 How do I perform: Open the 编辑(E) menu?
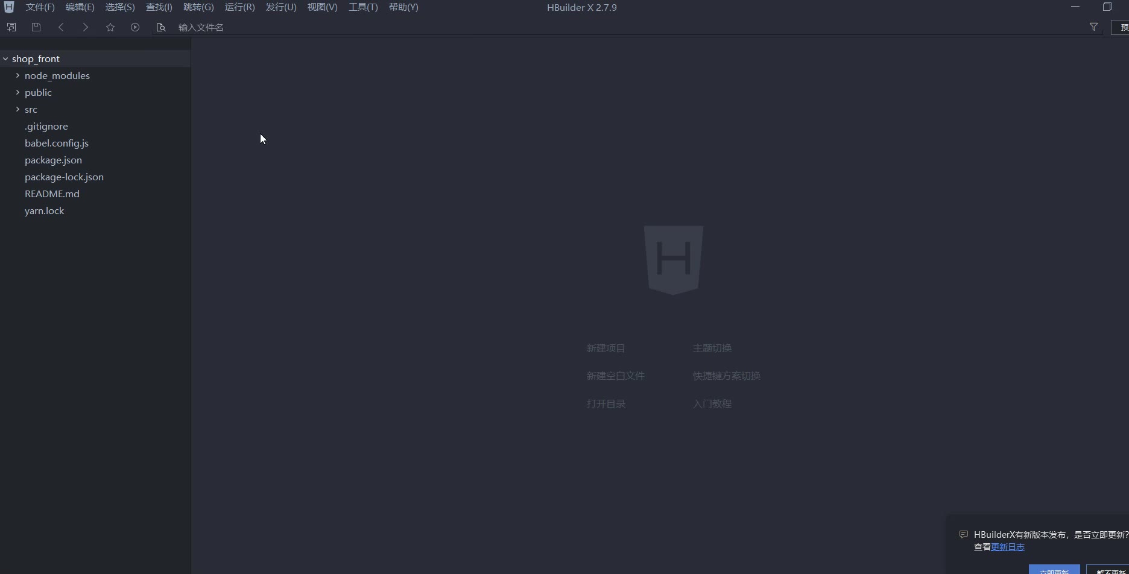[x=80, y=7]
